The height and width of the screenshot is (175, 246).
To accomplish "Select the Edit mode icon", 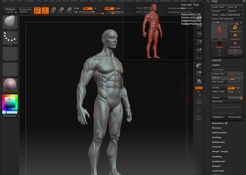I will tap(37, 10).
